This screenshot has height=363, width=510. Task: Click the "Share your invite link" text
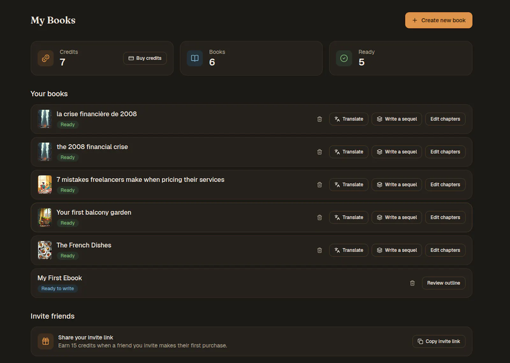[85, 338]
